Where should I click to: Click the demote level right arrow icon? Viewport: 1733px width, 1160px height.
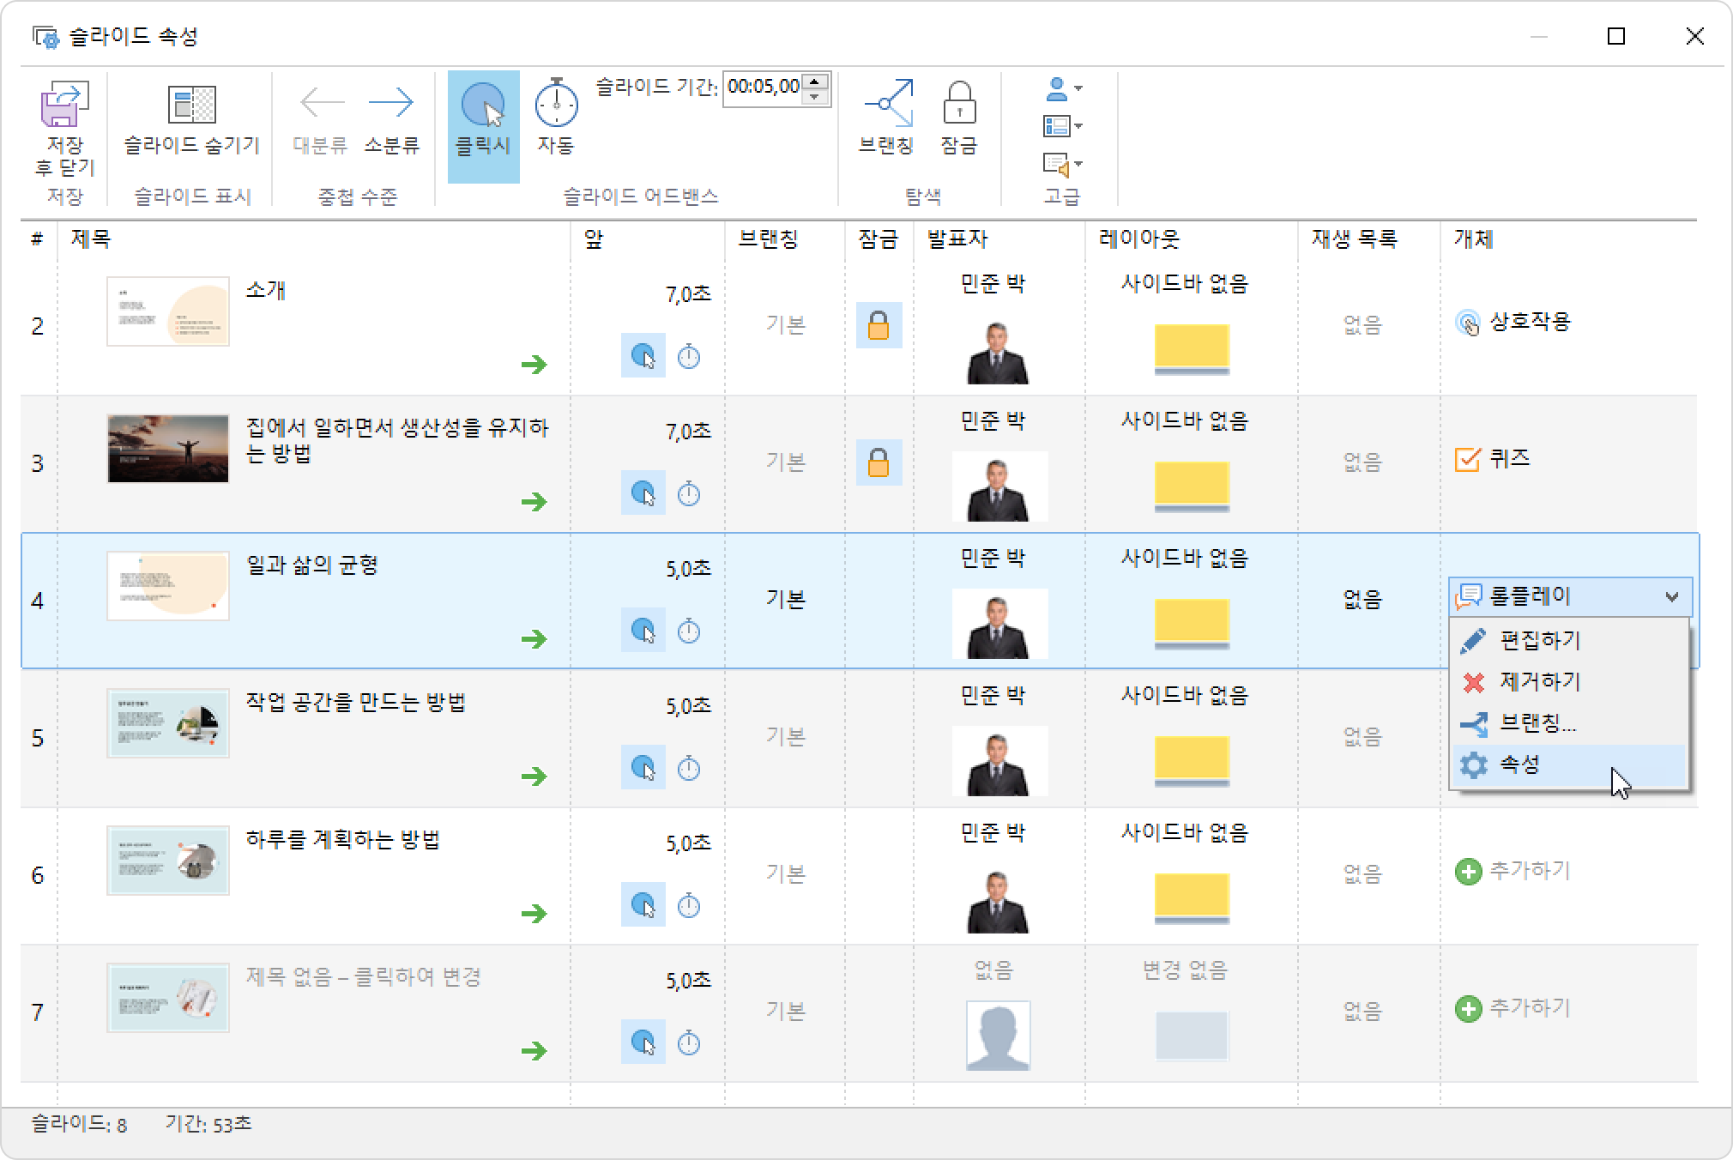pos(391,104)
